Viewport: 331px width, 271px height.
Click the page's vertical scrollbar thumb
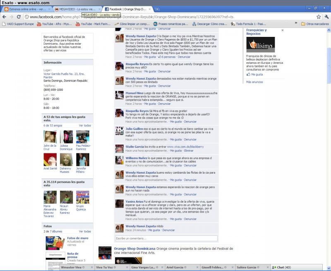coord(329,66)
